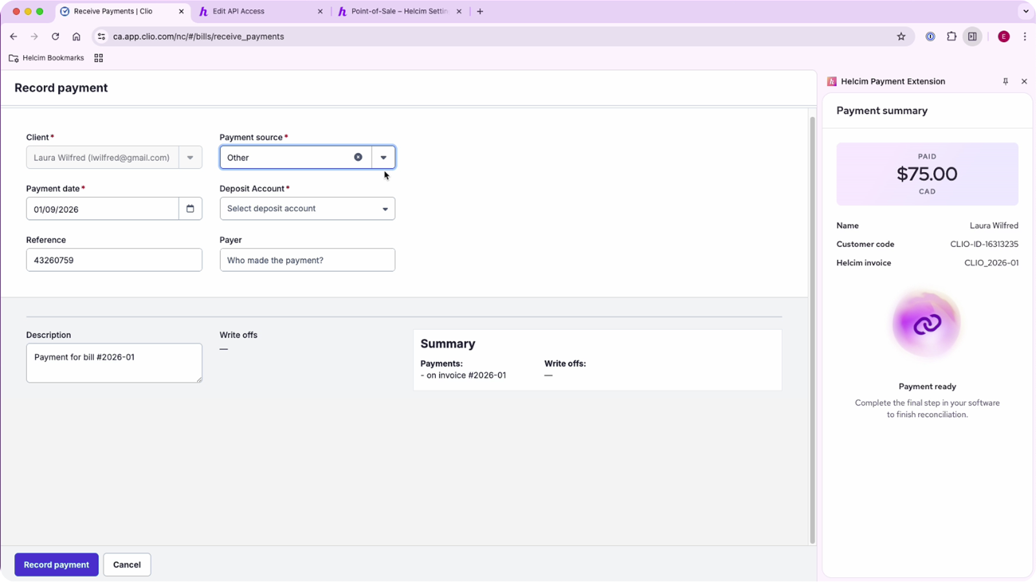Click the Reference number field

(114, 260)
